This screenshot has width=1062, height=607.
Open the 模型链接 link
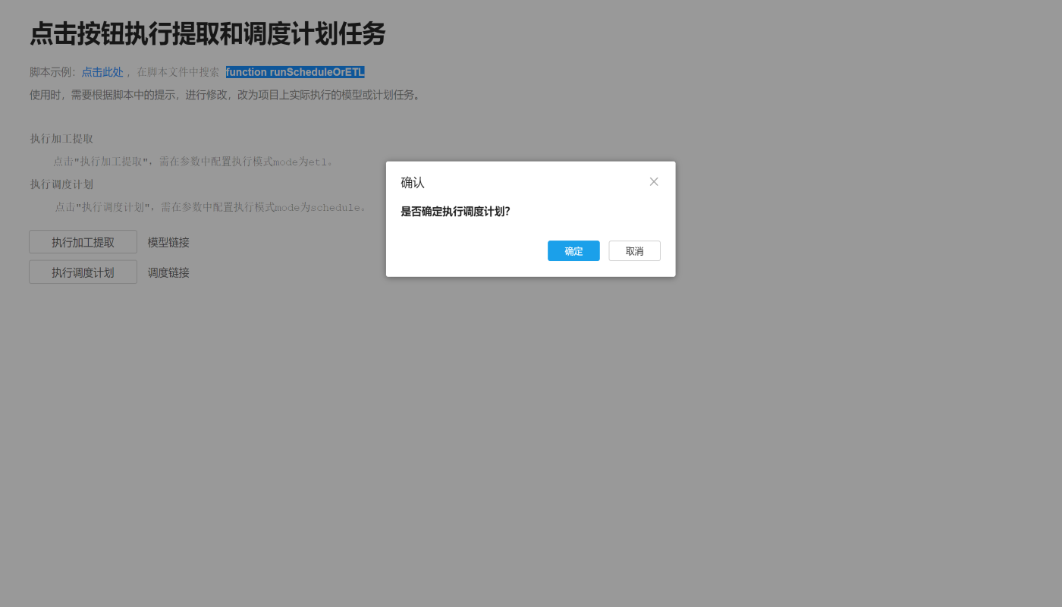[x=168, y=242]
